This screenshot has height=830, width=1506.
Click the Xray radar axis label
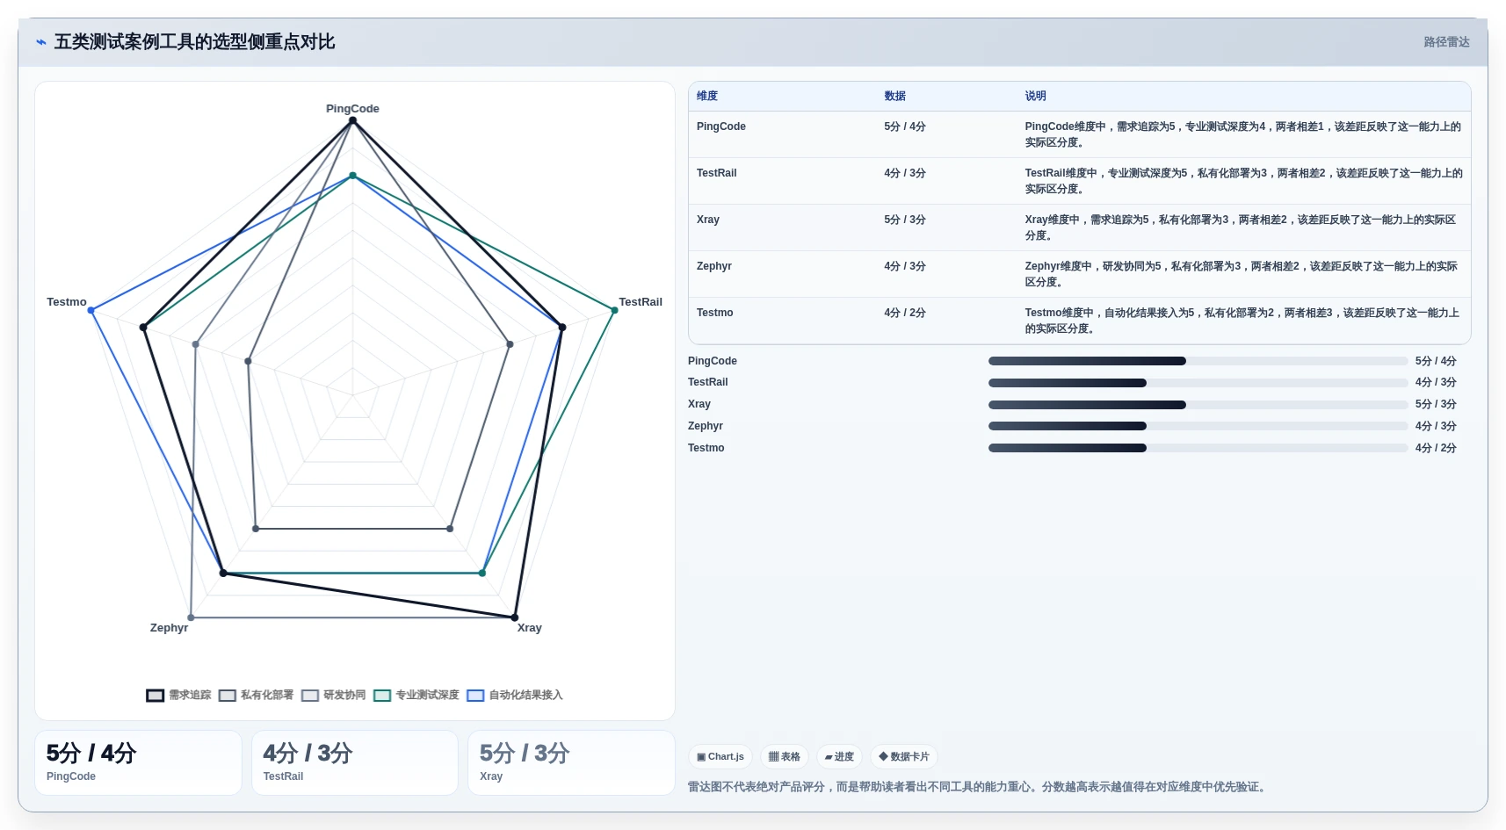coord(529,628)
